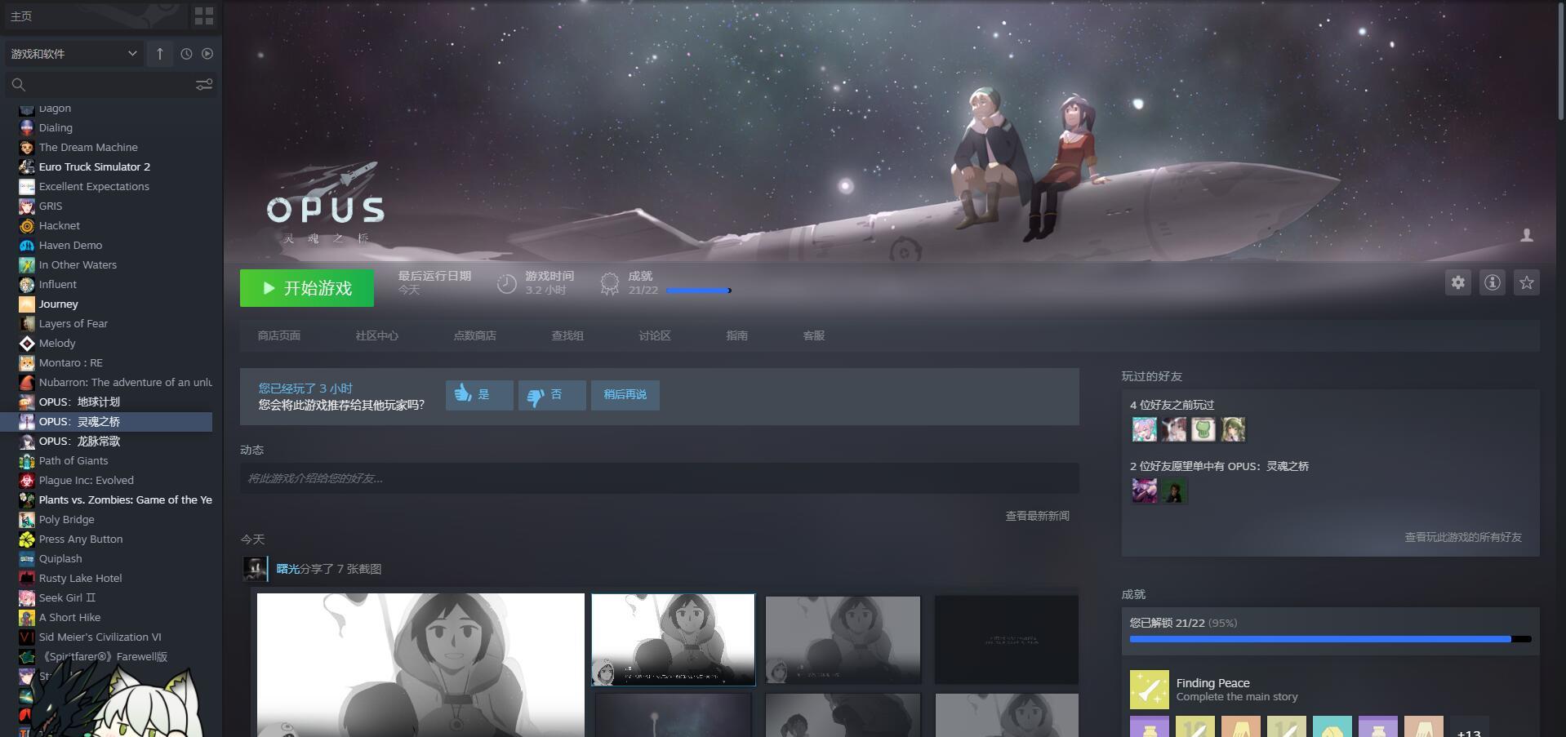The height and width of the screenshot is (737, 1566).
Task: Focus the library search field
Action: coord(110,84)
